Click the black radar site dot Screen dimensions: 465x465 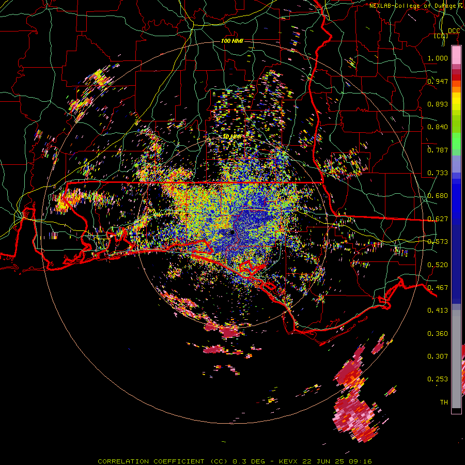tap(232, 233)
